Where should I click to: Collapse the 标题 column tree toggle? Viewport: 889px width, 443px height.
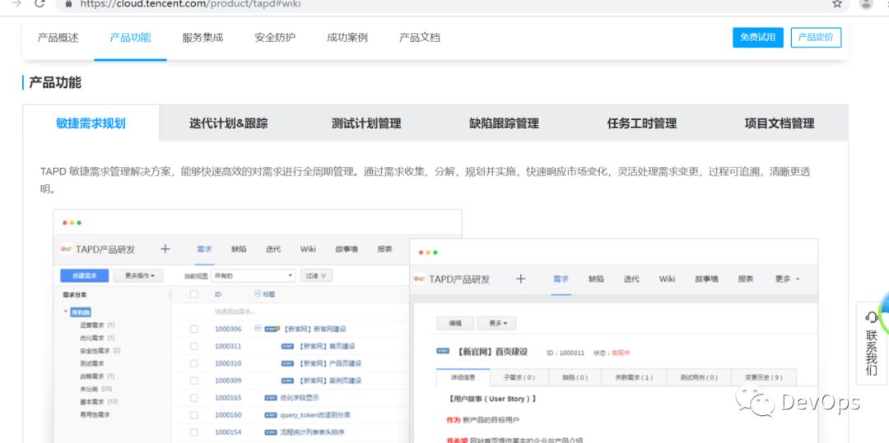pyautogui.click(x=258, y=294)
